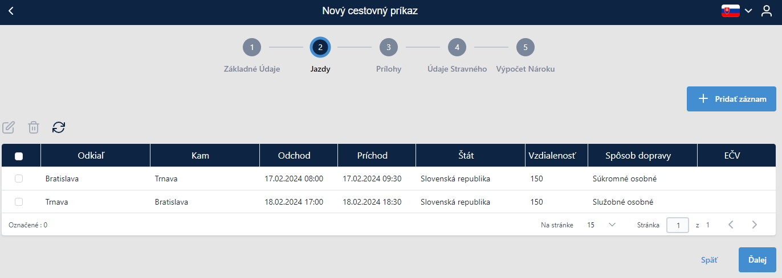Go to previous page arrow
782x278 pixels.
click(x=731, y=225)
